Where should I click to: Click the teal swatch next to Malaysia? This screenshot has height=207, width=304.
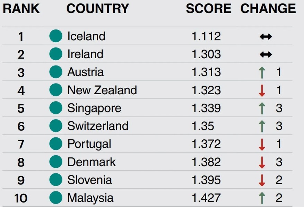[x=56, y=198]
